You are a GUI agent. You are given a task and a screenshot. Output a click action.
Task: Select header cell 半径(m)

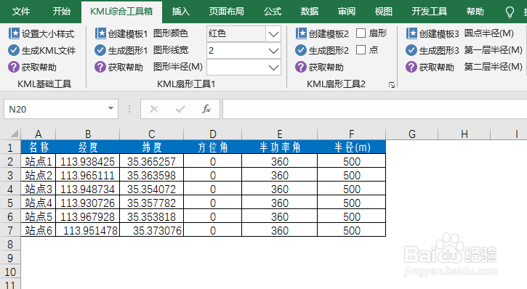[352, 147]
